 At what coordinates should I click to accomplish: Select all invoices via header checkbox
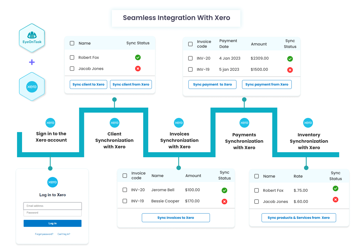[125, 176]
